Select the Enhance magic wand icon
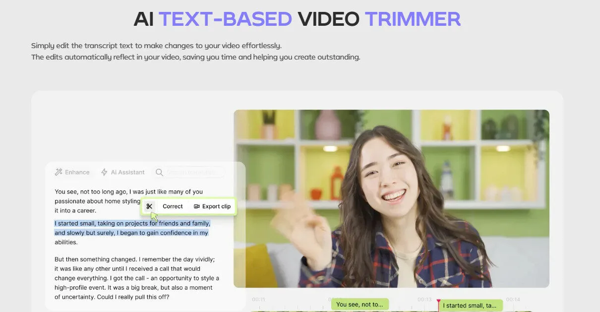Viewport: 600px width, 312px height. pos(59,172)
